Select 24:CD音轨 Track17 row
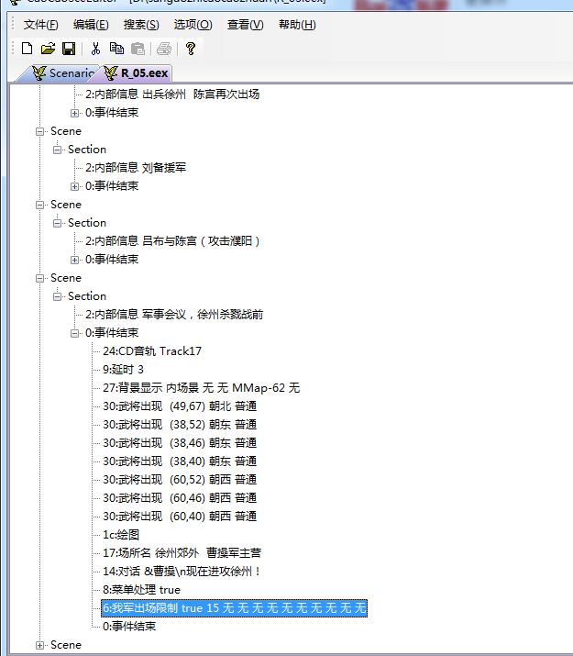The image size is (573, 656). [x=152, y=351]
